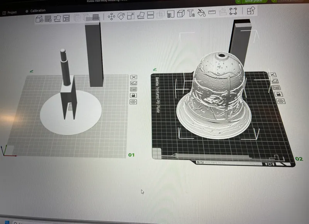Viewport: 309px width, 224px height.
Task: Select the Text shape tool
Action: tap(191, 13)
